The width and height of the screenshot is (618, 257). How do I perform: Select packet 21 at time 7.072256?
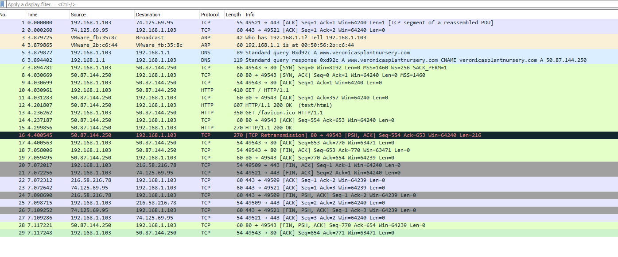[x=309, y=173]
